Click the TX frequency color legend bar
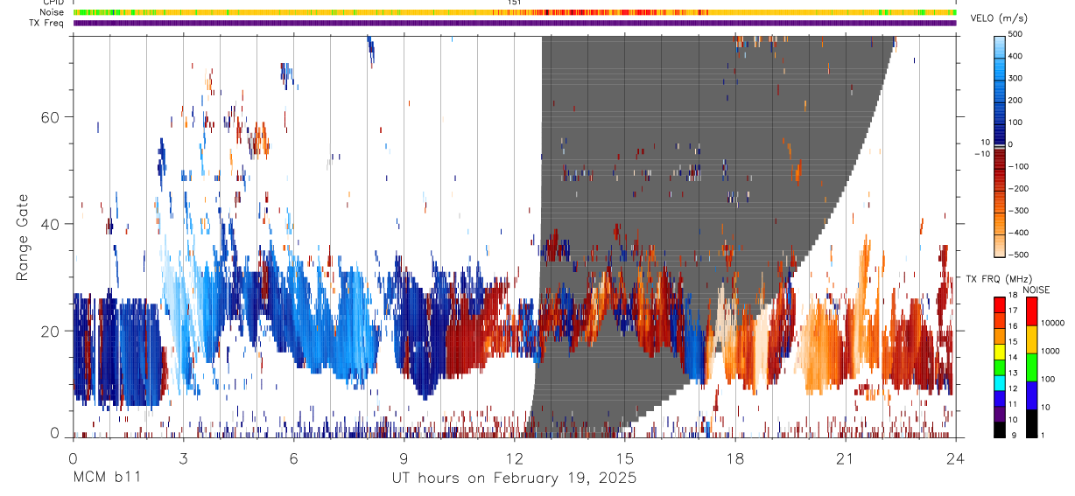This screenshot has height=496, width=1075. point(1001,367)
